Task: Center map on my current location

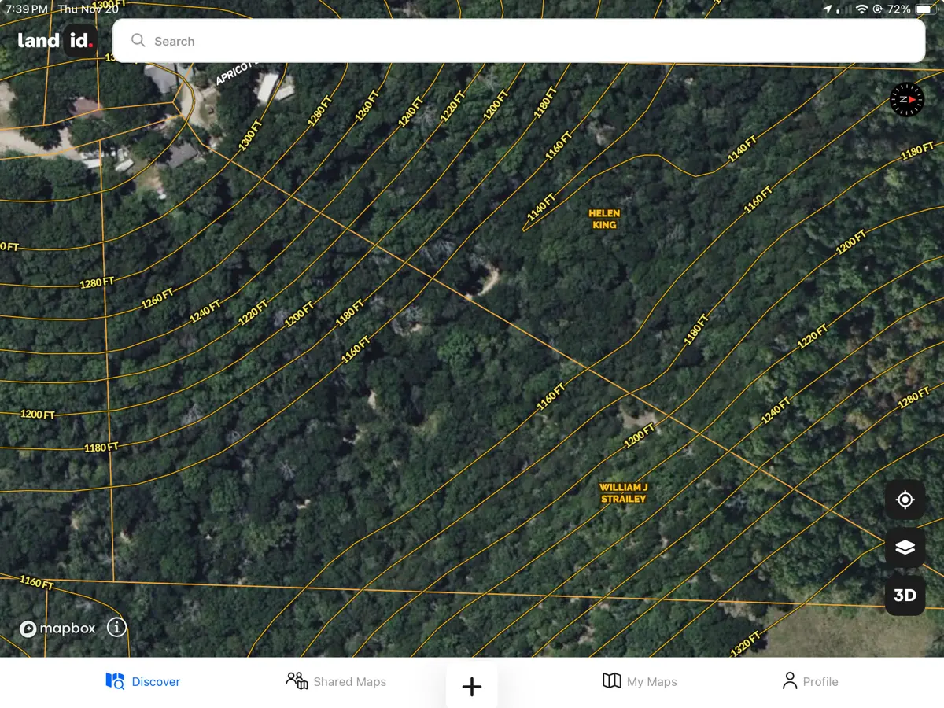Action: [905, 500]
